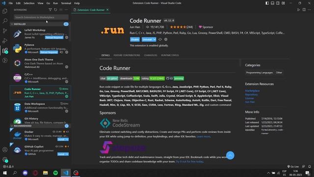Click the filter extensions funnel icon
This screenshot has height=177, width=314.
click(x=50, y=10)
